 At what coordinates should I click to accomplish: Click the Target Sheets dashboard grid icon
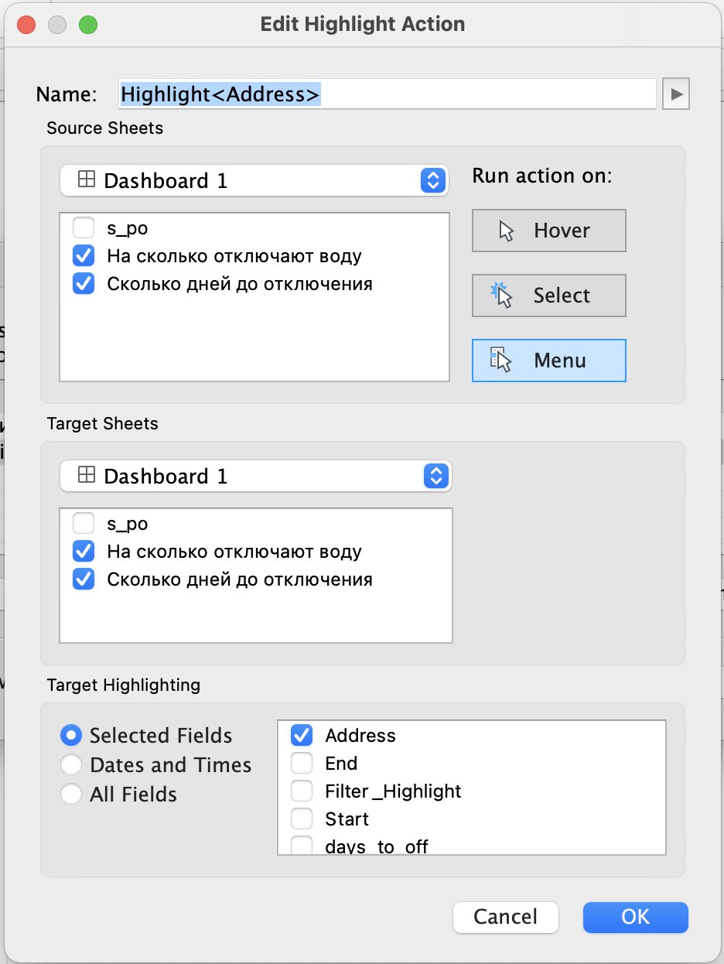tap(87, 475)
